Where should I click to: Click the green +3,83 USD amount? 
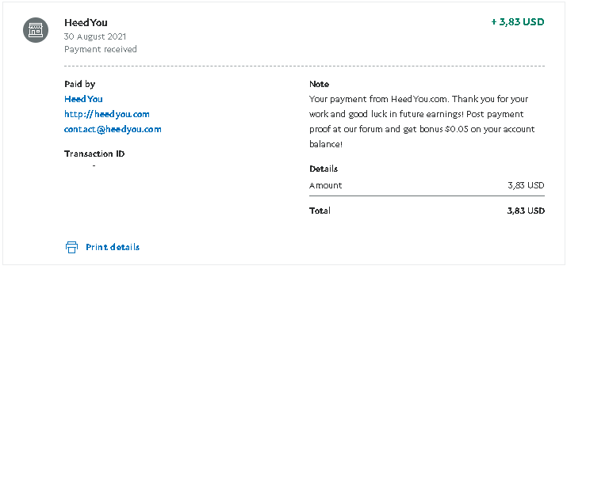point(518,22)
